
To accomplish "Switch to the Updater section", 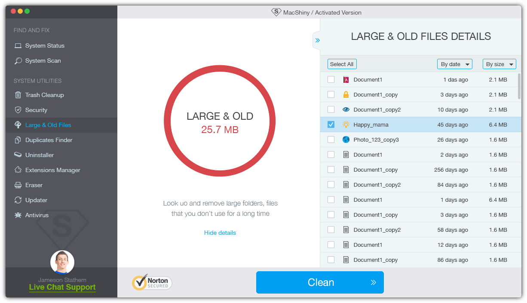I will (61, 200).
